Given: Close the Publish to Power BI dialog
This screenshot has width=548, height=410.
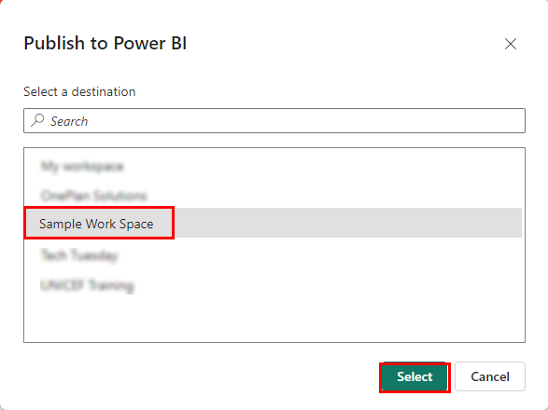Looking at the screenshot, I should [x=511, y=44].
